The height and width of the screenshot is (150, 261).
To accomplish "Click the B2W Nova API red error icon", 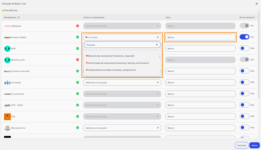I will click(77, 60).
